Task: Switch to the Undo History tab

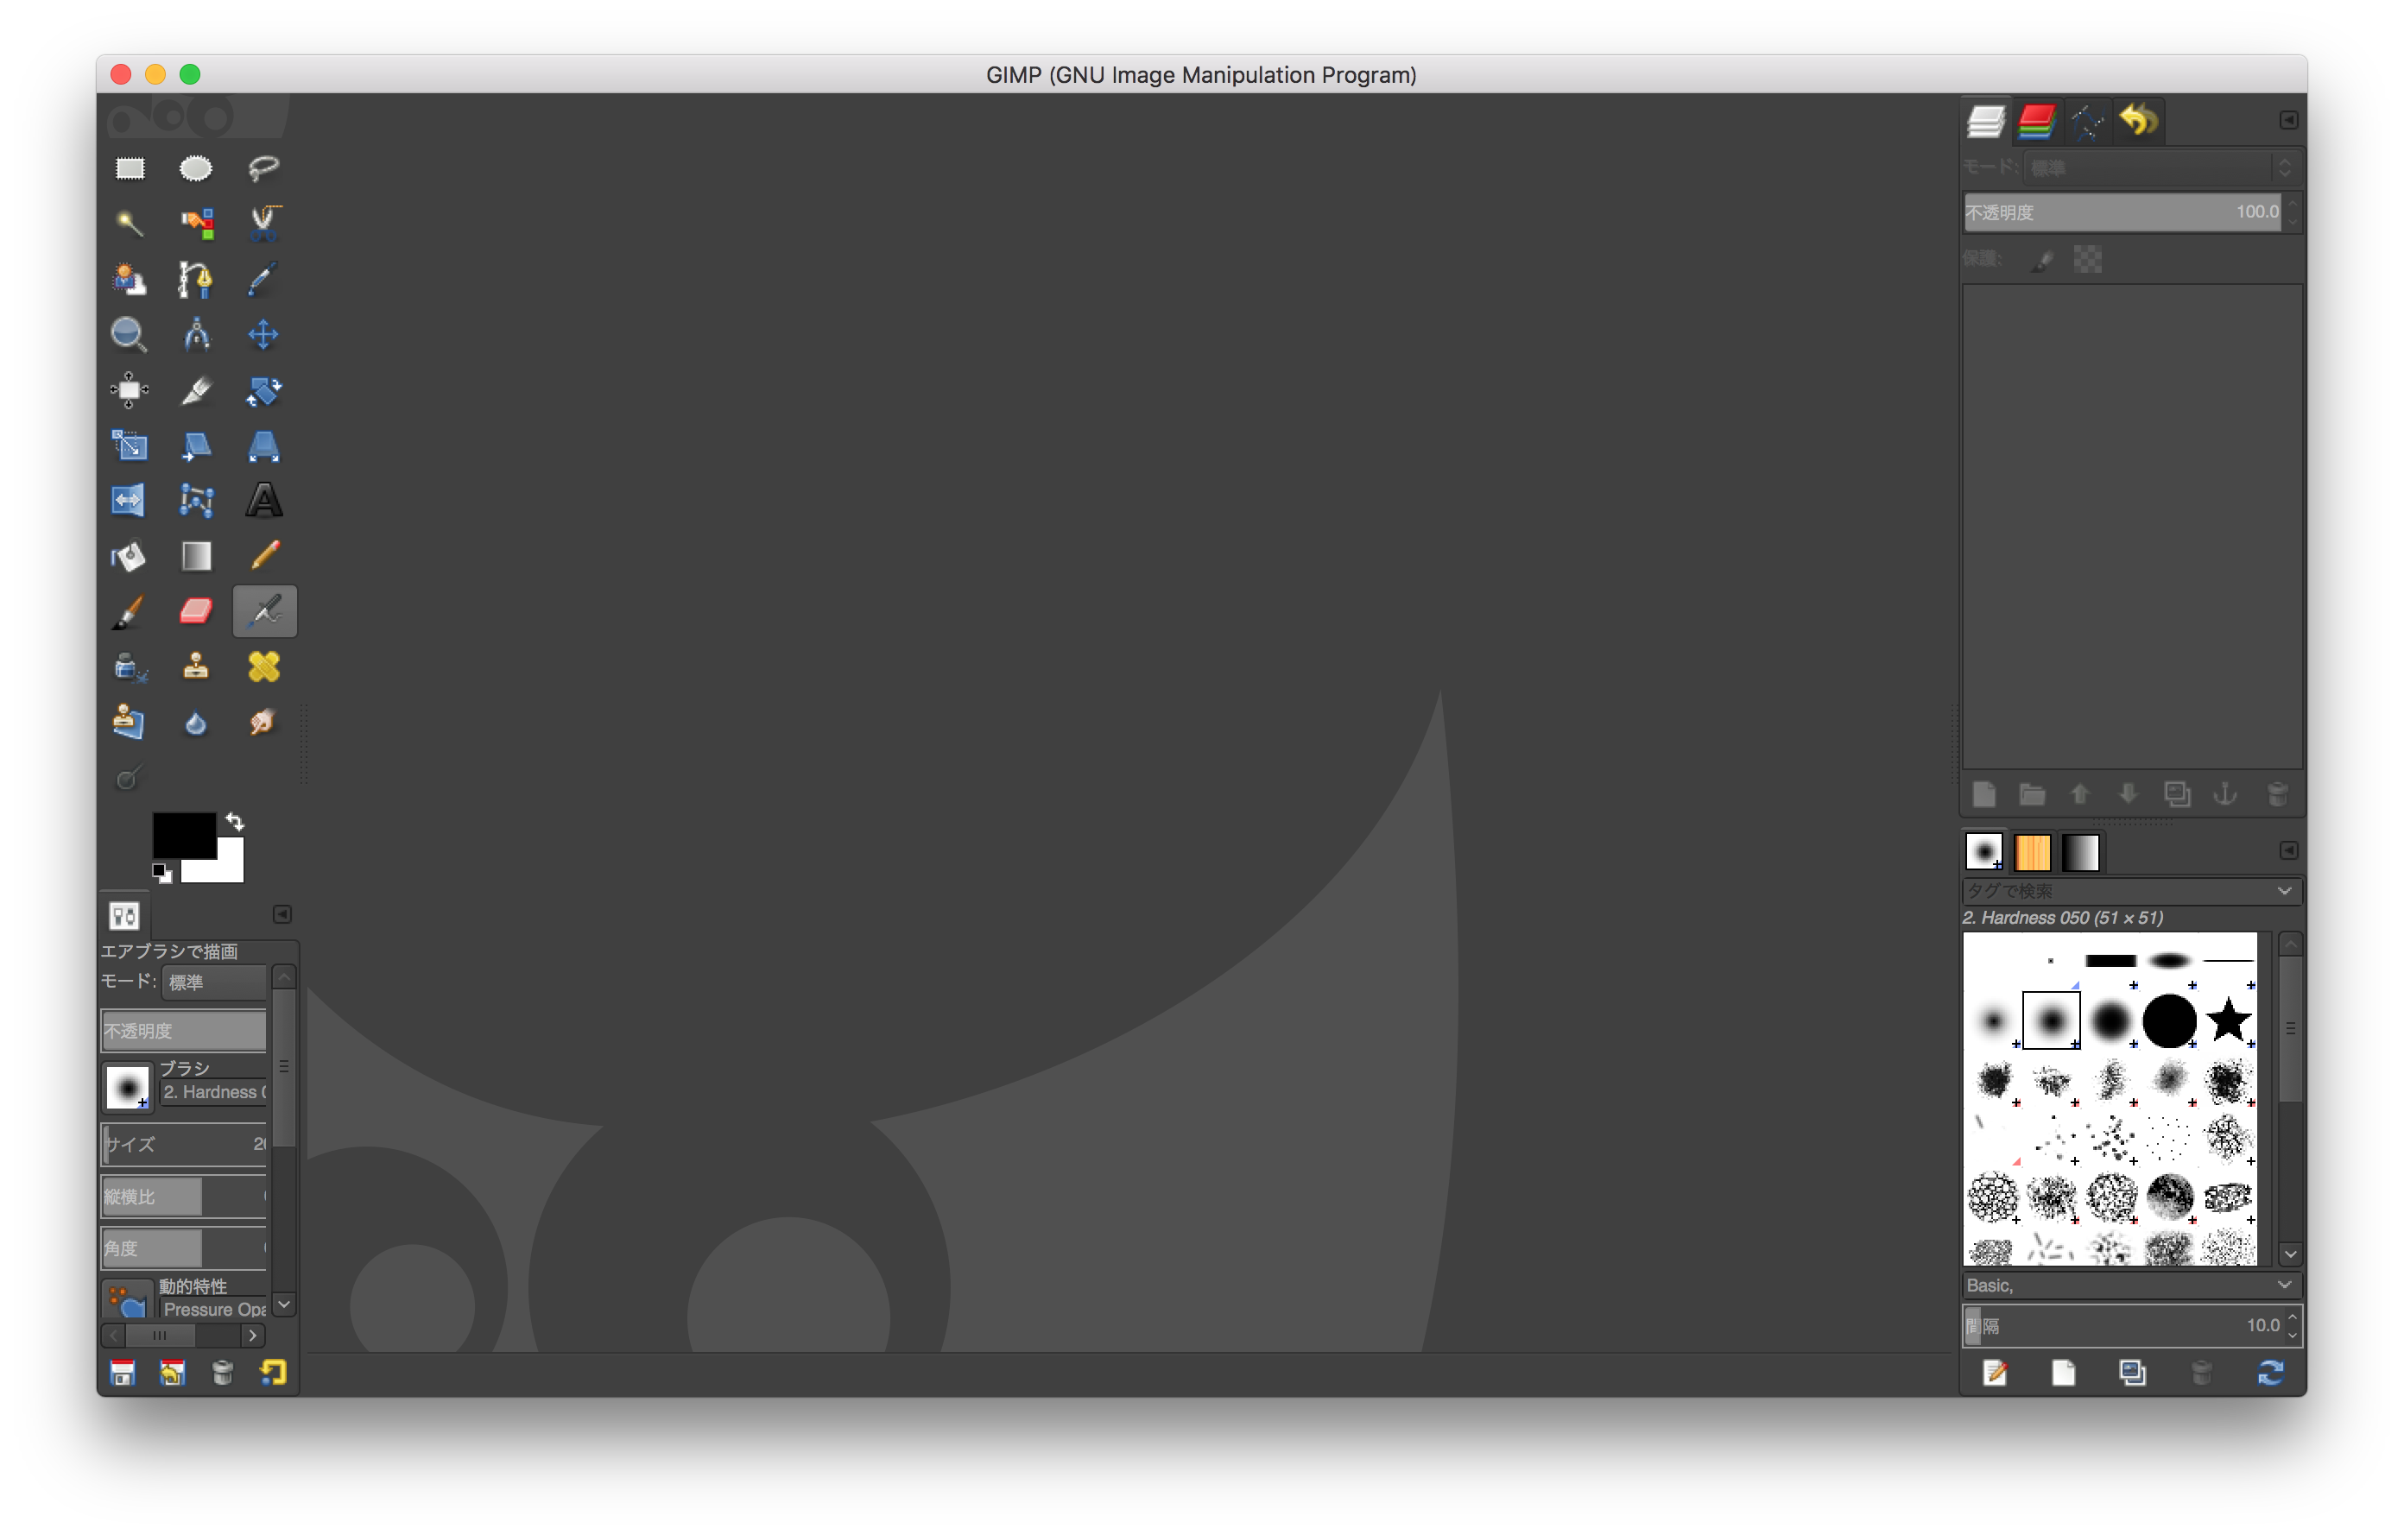Action: (x=2138, y=121)
